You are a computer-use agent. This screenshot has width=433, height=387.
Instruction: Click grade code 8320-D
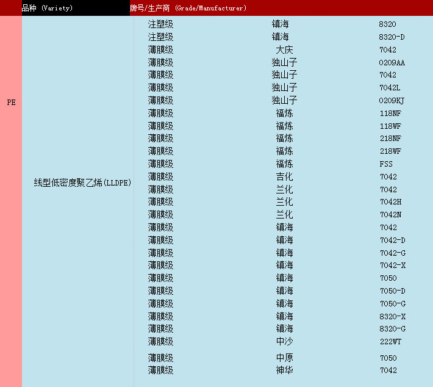point(392,37)
